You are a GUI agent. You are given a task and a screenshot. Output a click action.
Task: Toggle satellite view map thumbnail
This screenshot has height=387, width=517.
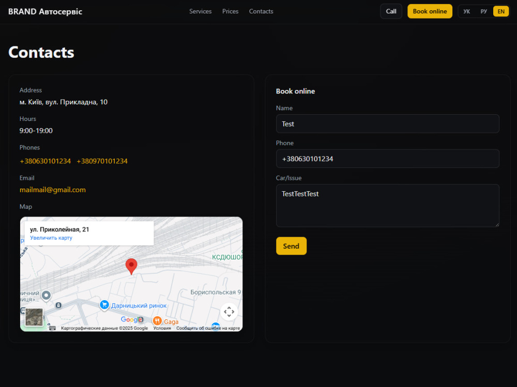[x=34, y=317]
